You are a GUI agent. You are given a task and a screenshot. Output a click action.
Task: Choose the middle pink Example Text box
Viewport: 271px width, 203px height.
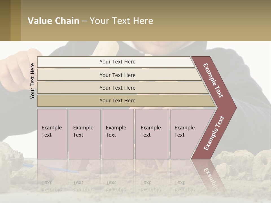(118, 134)
